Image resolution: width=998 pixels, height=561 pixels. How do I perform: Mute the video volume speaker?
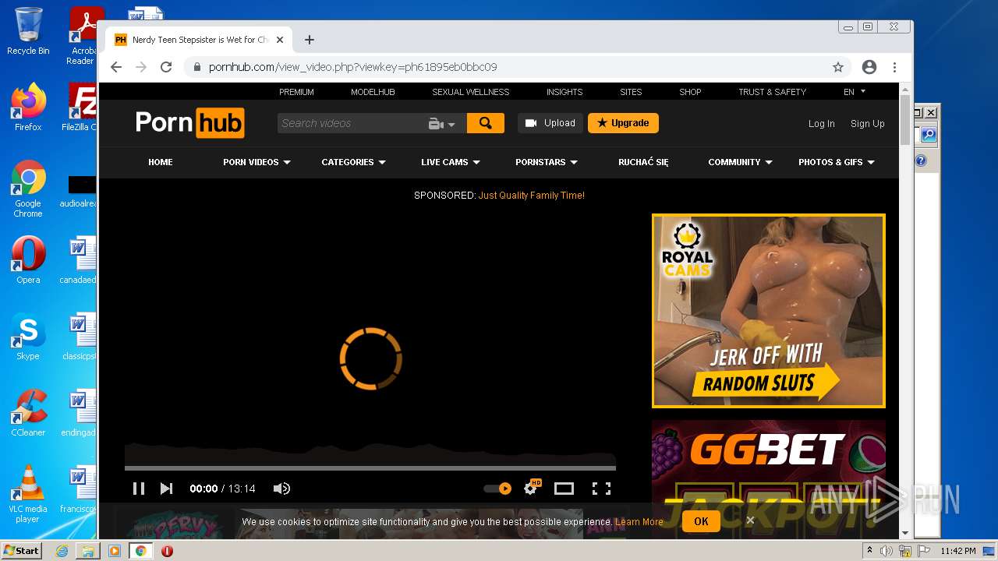point(281,489)
